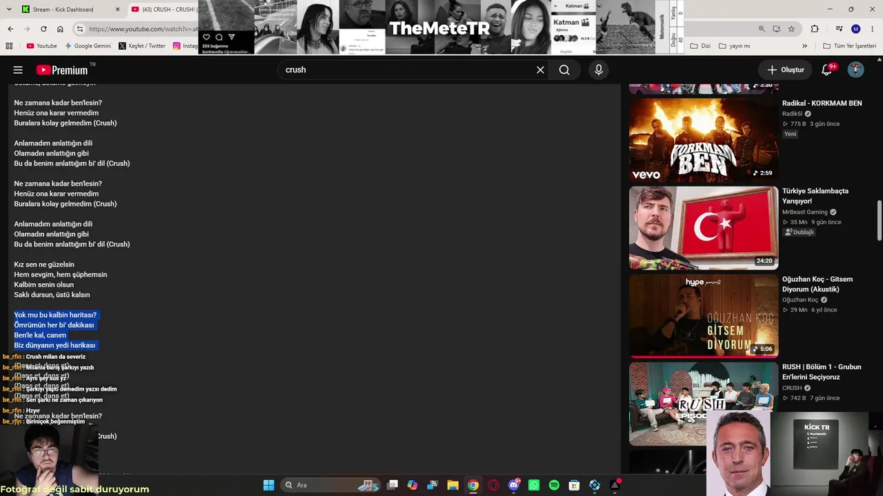This screenshot has height=496, width=883.
Task: Go back in browser history
Action: [x=10, y=29]
